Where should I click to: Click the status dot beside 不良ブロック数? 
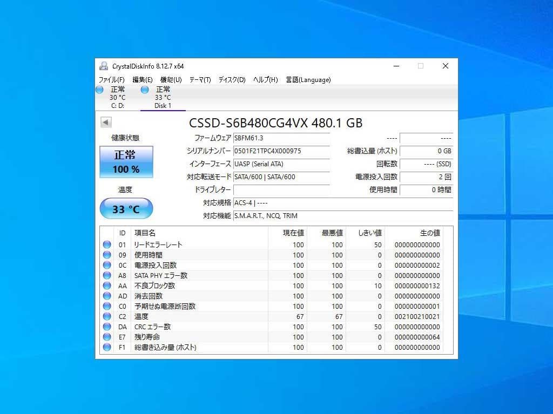coord(106,286)
